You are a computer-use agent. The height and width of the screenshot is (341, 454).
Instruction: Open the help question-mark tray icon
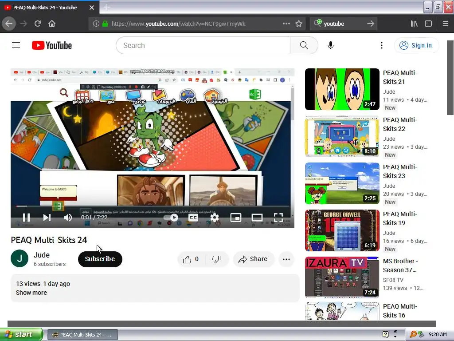point(385,334)
